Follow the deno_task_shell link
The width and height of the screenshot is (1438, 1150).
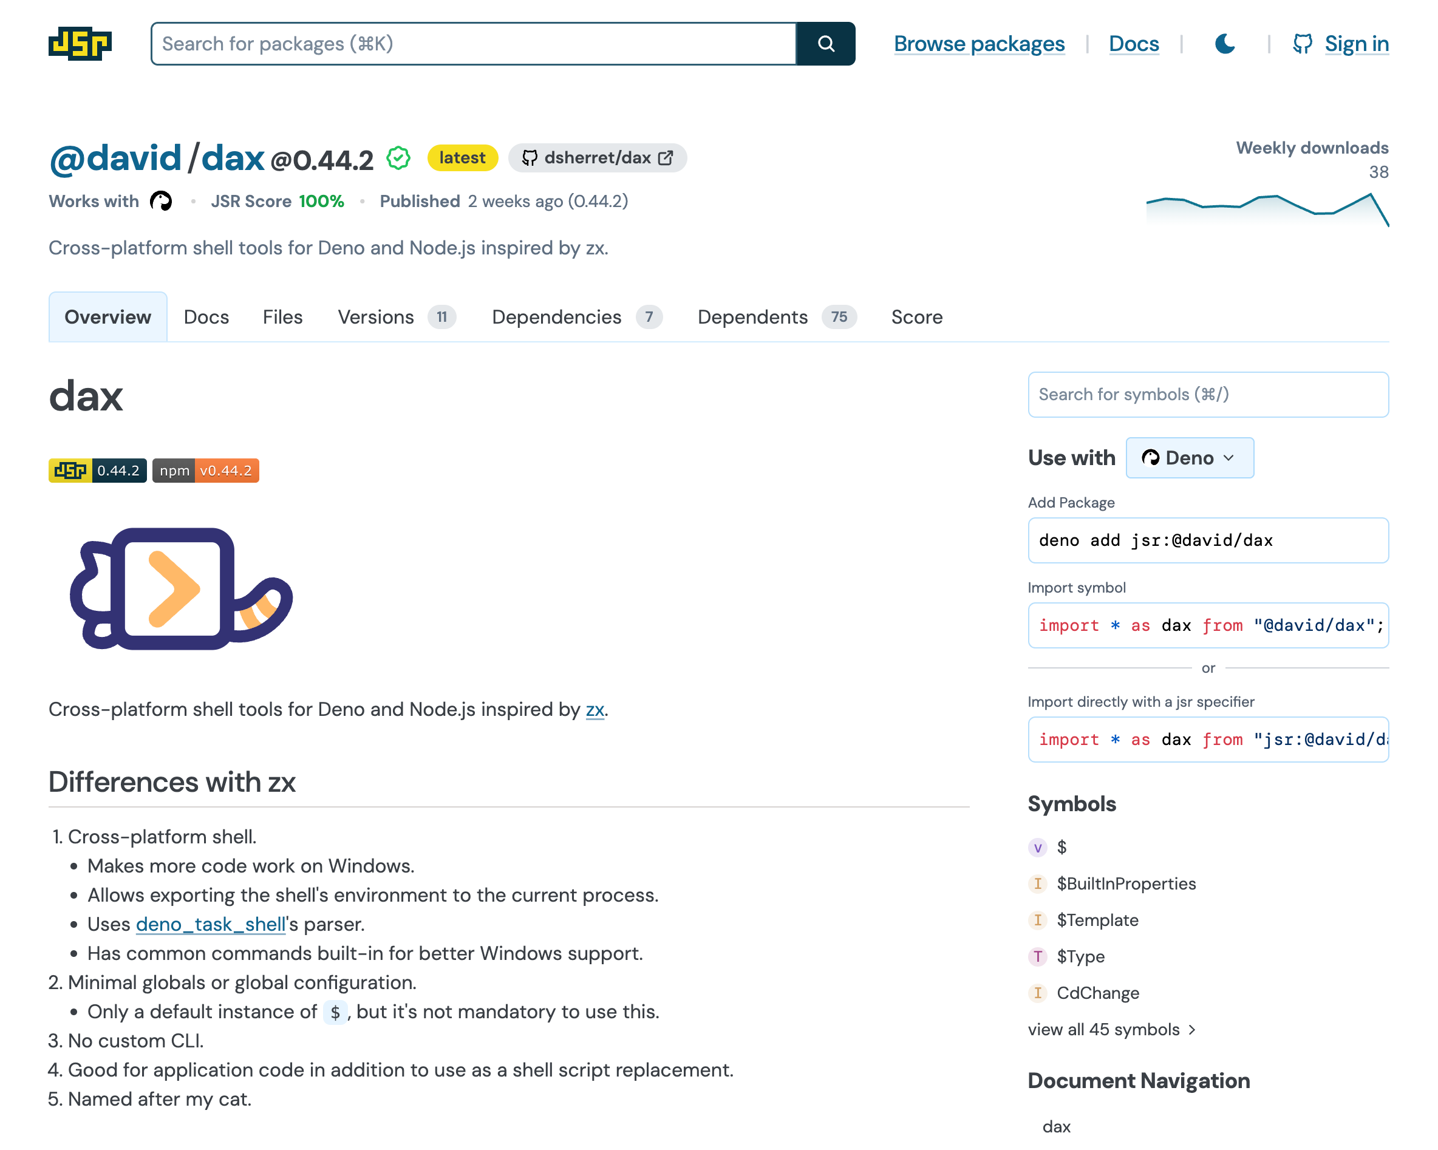(x=210, y=924)
